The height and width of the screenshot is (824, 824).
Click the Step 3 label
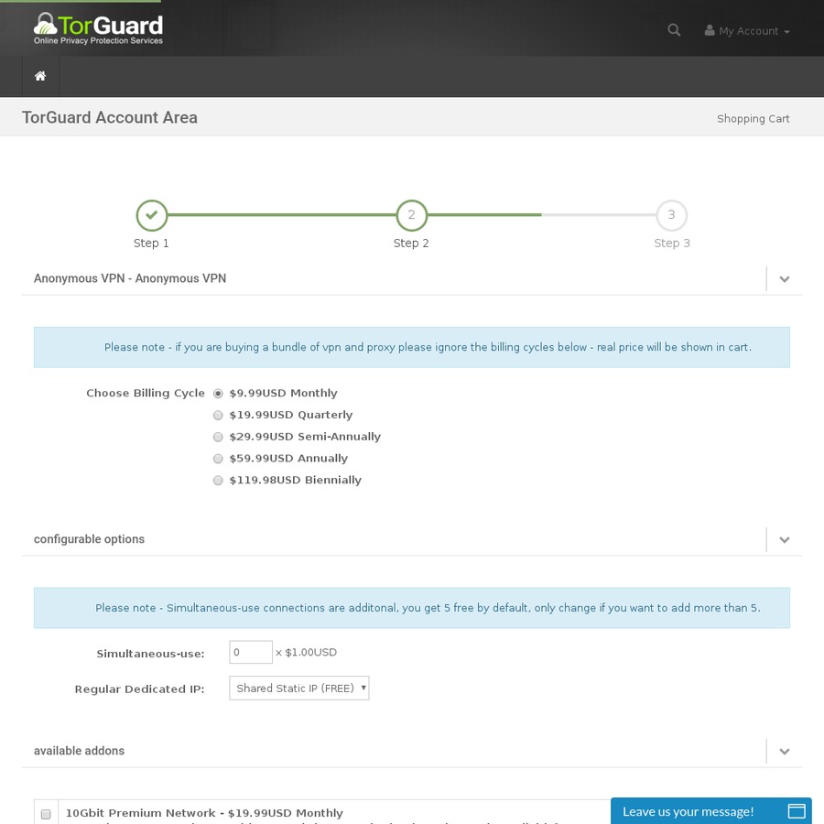coord(672,243)
